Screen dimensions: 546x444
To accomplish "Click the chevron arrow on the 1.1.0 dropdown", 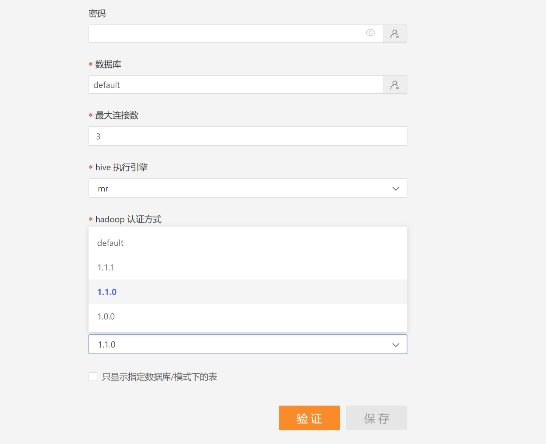I will [x=395, y=345].
